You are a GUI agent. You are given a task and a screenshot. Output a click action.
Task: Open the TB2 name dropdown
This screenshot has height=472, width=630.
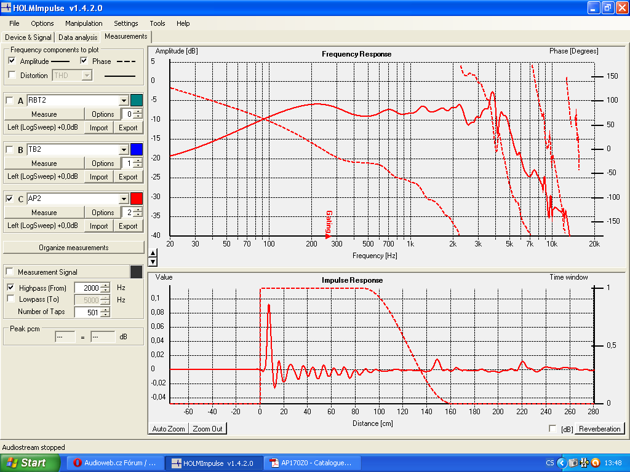pos(124,150)
